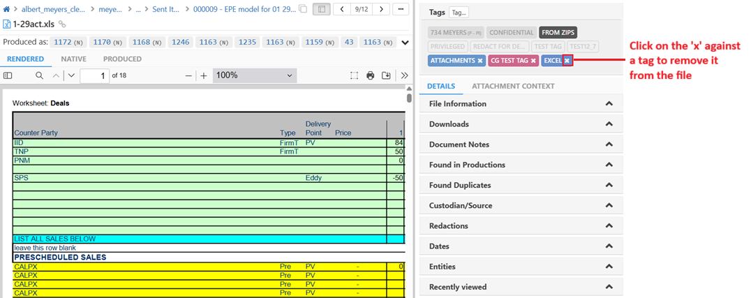Collapse the Document Notes section

(x=609, y=144)
